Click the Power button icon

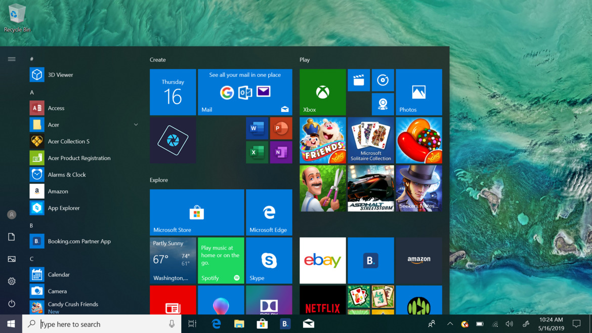point(12,304)
